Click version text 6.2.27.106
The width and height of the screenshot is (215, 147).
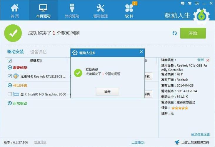tap(21, 142)
